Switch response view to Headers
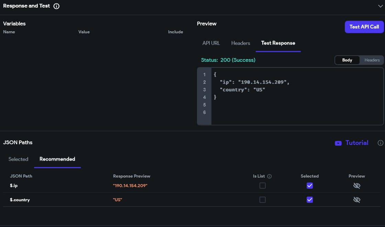 (372, 60)
